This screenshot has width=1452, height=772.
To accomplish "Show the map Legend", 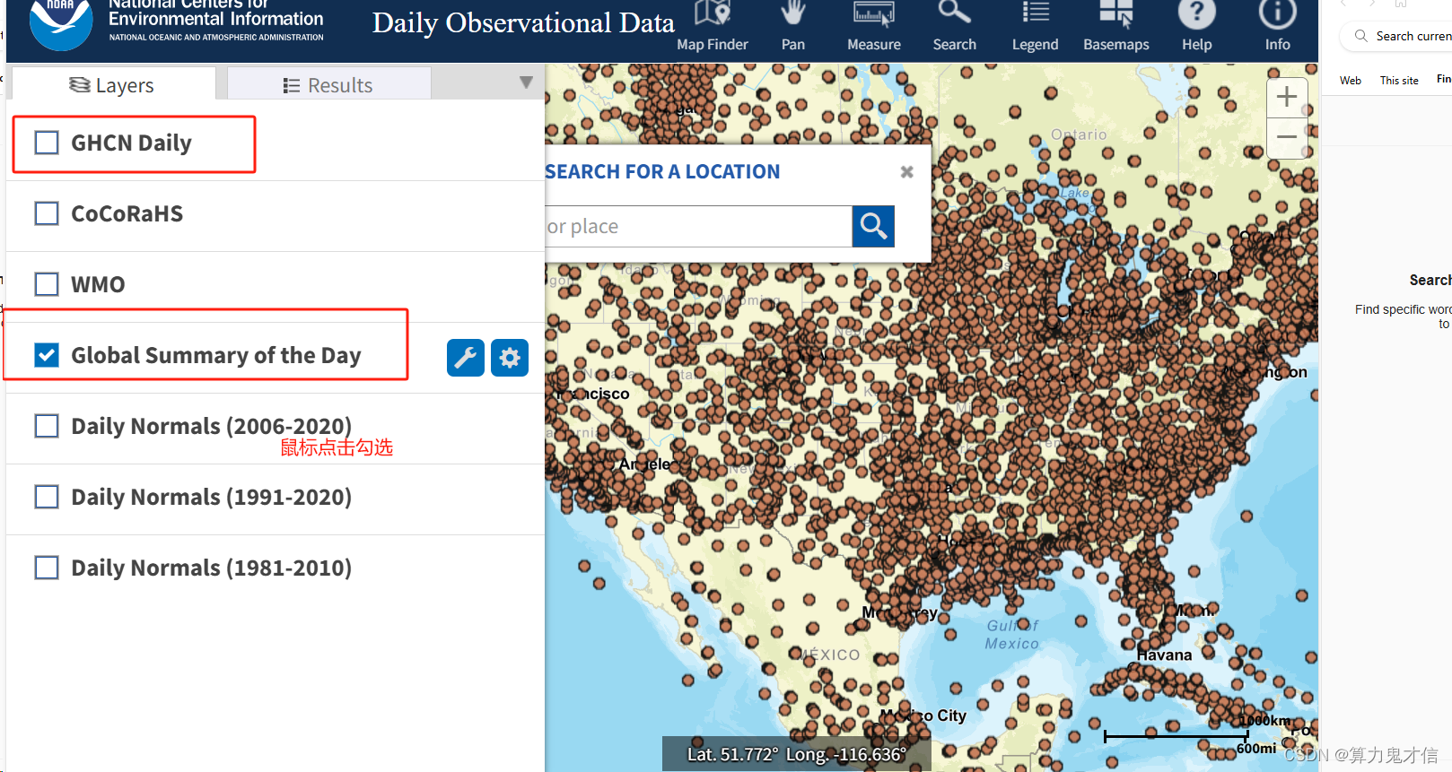I will 1036,27.
